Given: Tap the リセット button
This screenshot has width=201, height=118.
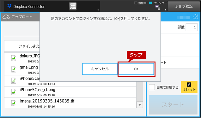Looking at the screenshot, I should pos(189,87).
